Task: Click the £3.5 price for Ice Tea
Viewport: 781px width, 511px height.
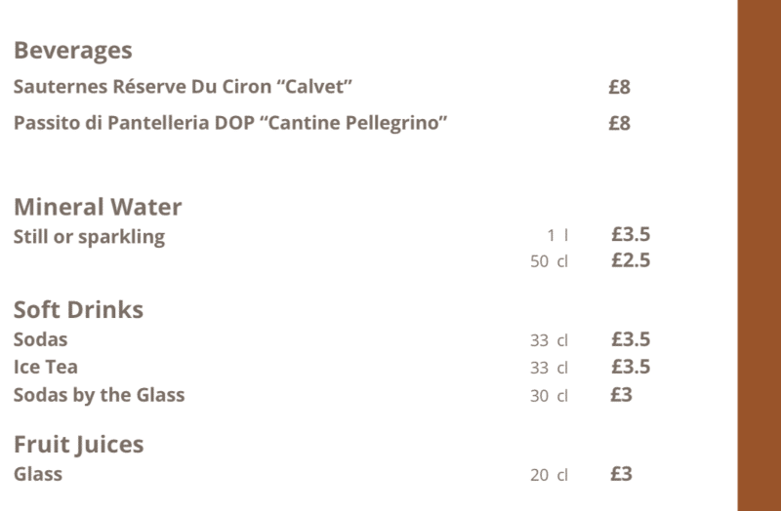Action: point(631,367)
